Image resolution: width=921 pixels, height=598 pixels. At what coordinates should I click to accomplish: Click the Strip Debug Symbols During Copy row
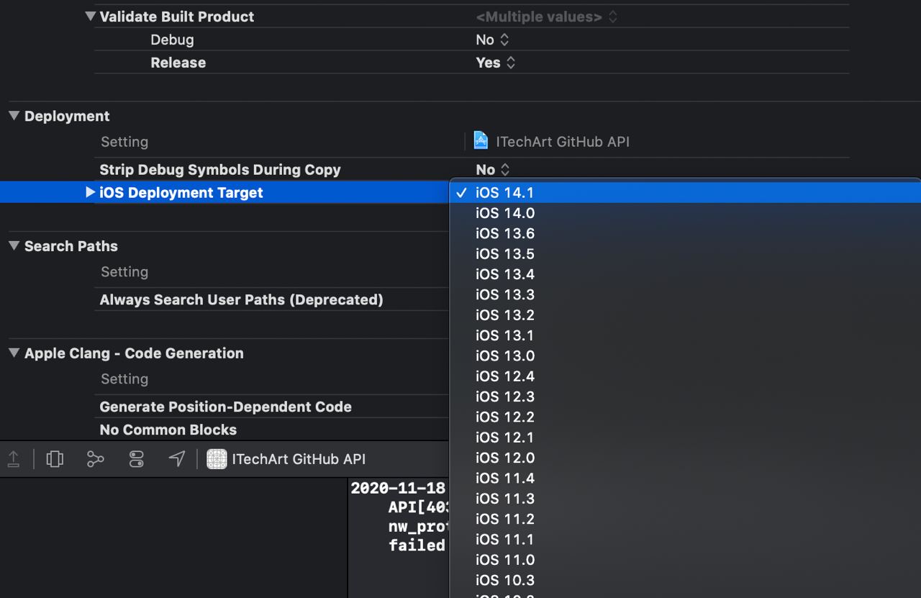coord(220,170)
